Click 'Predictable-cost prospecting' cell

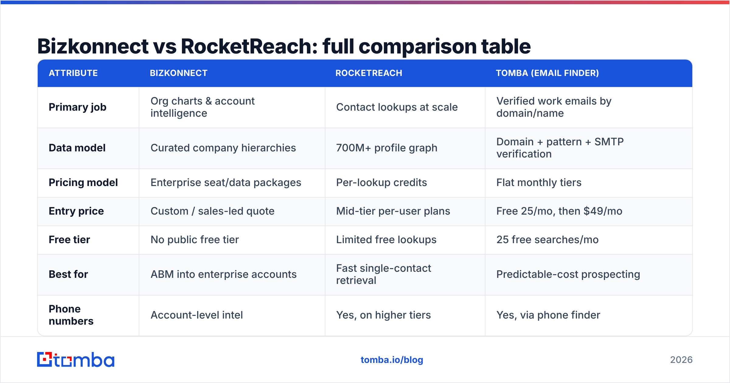[x=589, y=275]
